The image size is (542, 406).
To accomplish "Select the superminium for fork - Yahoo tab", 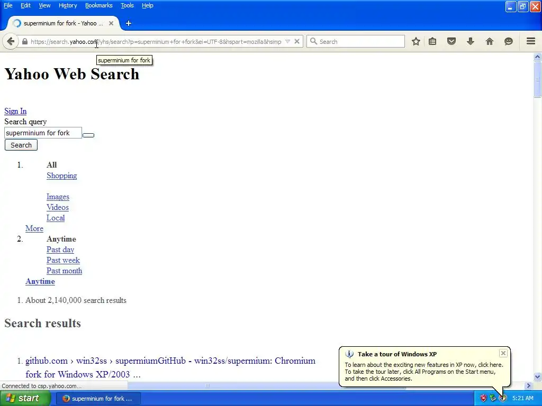I will coord(64,23).
